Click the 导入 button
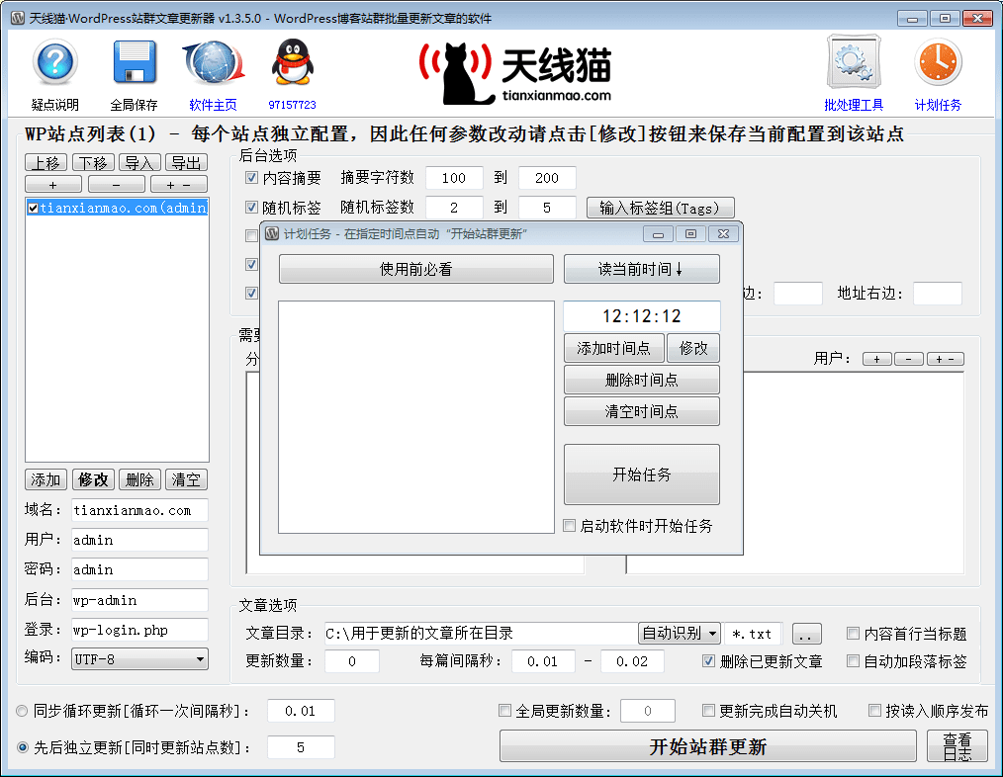This screenshot has height=777, width=1003. (139, 162)
